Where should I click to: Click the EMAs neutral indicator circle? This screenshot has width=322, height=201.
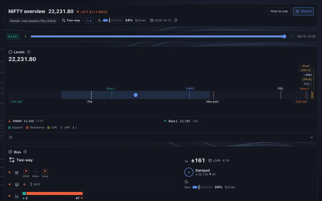tap(36, 172)
